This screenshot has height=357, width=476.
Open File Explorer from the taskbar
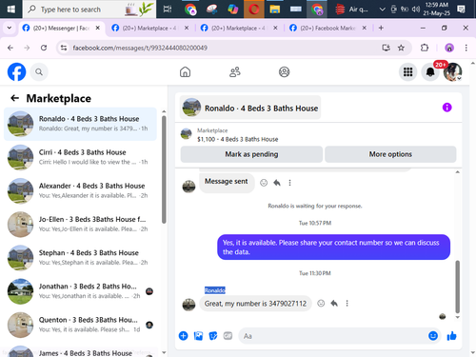(x=274, y=9)
